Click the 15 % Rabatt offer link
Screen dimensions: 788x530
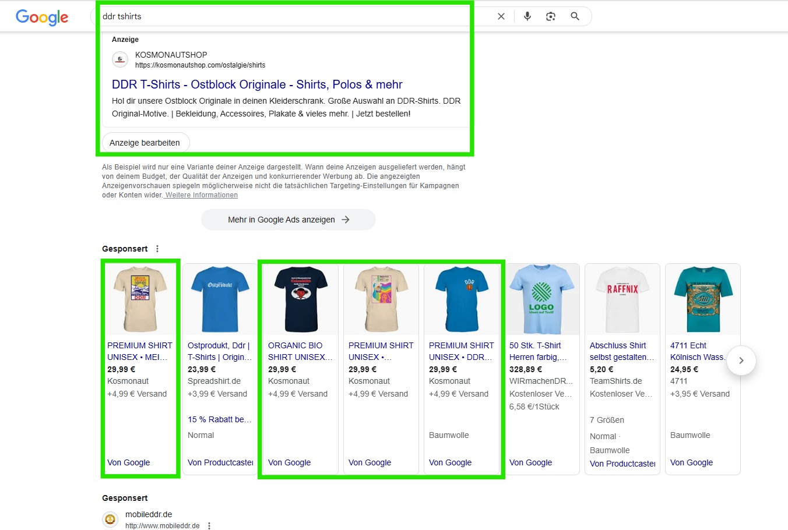point(220,419)
